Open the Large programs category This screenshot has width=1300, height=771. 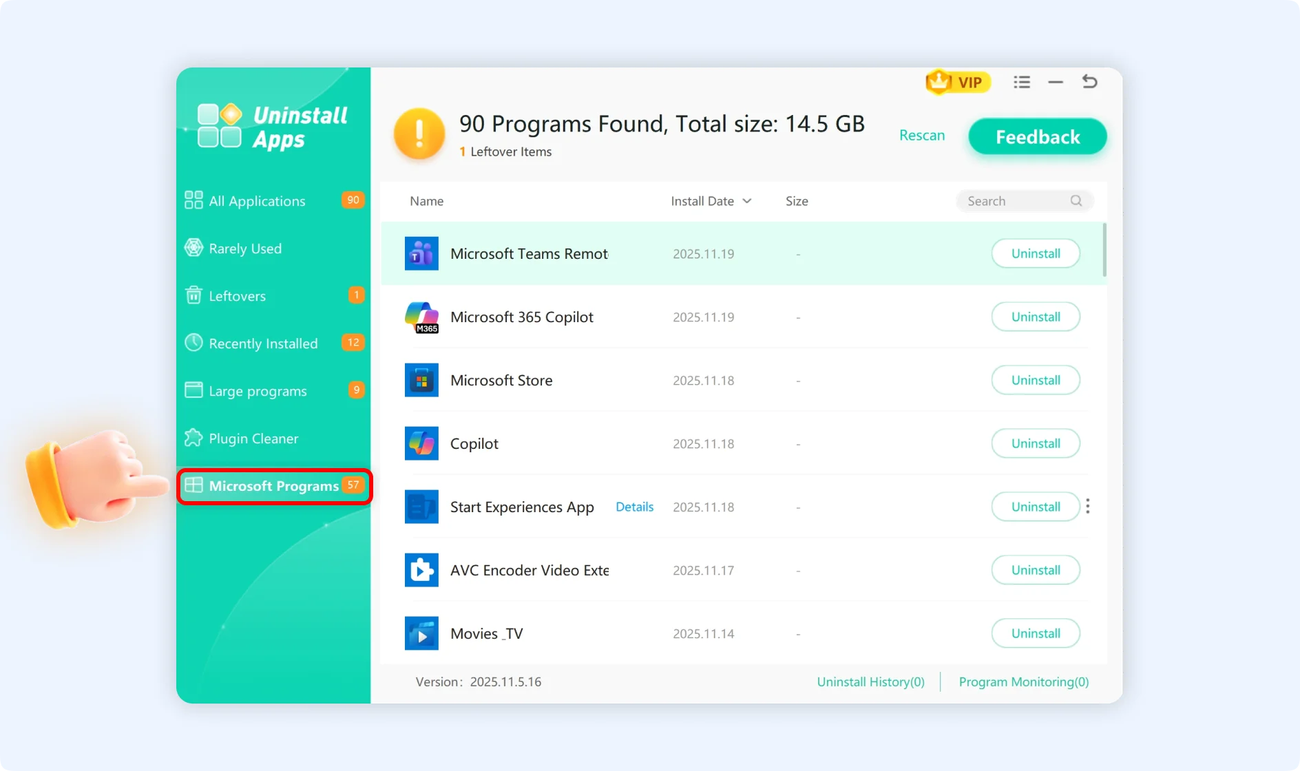258,390
